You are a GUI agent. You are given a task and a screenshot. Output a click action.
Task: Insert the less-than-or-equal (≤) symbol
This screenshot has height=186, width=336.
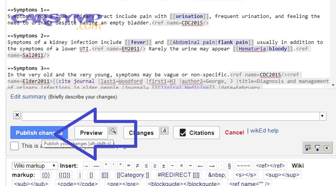tap(146, 165)
